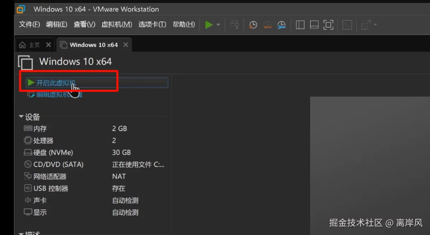The height and width of the screenshot is (235, 430).
Task: Click the 编辑虚拟机设置 link
Action: [59, 95]
